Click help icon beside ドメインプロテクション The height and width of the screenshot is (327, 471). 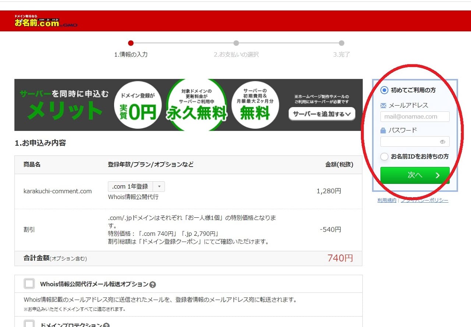(x=106, y=325)
